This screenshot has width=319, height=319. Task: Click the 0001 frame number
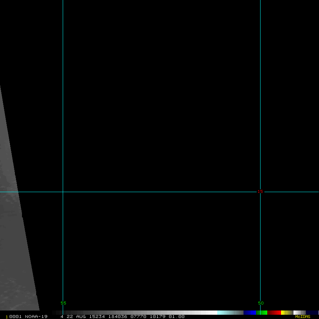15,317
